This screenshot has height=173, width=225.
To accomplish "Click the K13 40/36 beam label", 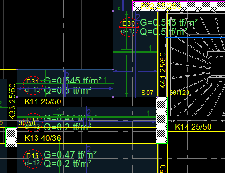I will point(43,138).
